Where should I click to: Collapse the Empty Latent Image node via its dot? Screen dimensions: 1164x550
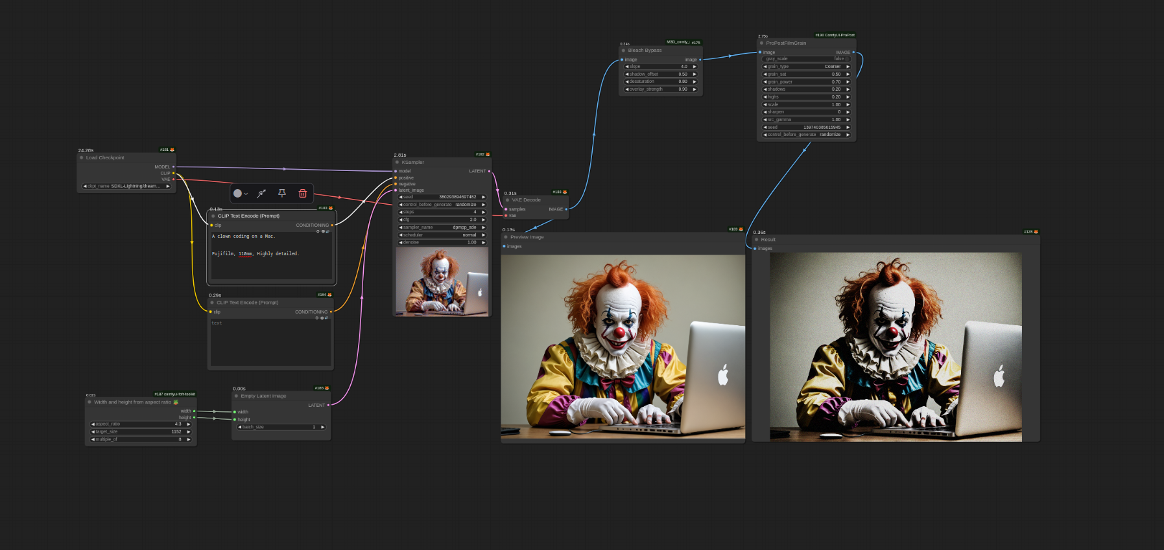236,396
